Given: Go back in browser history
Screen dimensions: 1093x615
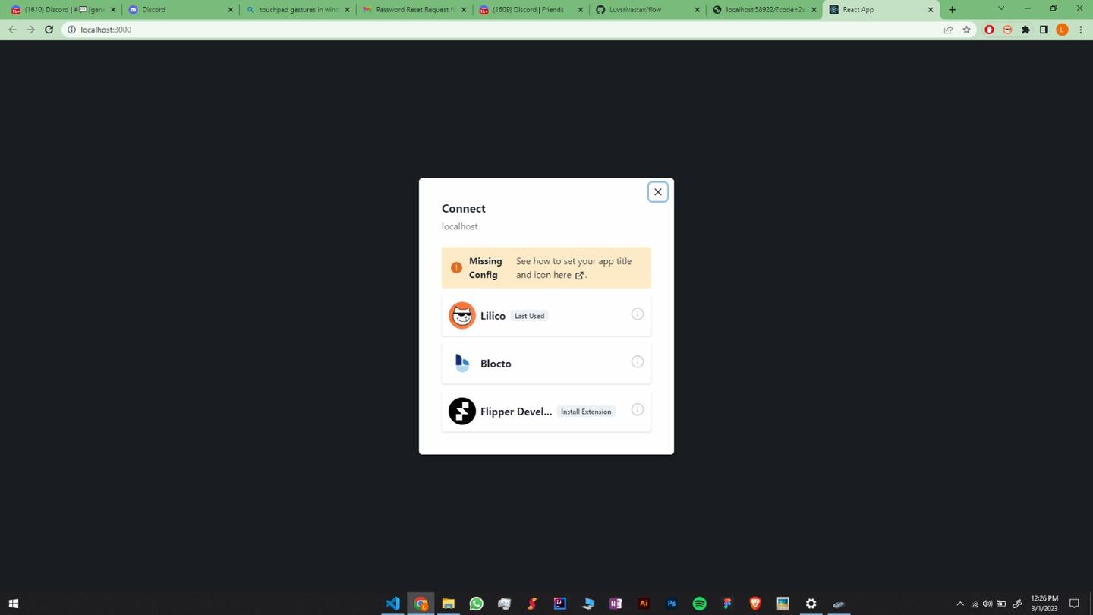Looking at the screenshot, I should point(12,30).
